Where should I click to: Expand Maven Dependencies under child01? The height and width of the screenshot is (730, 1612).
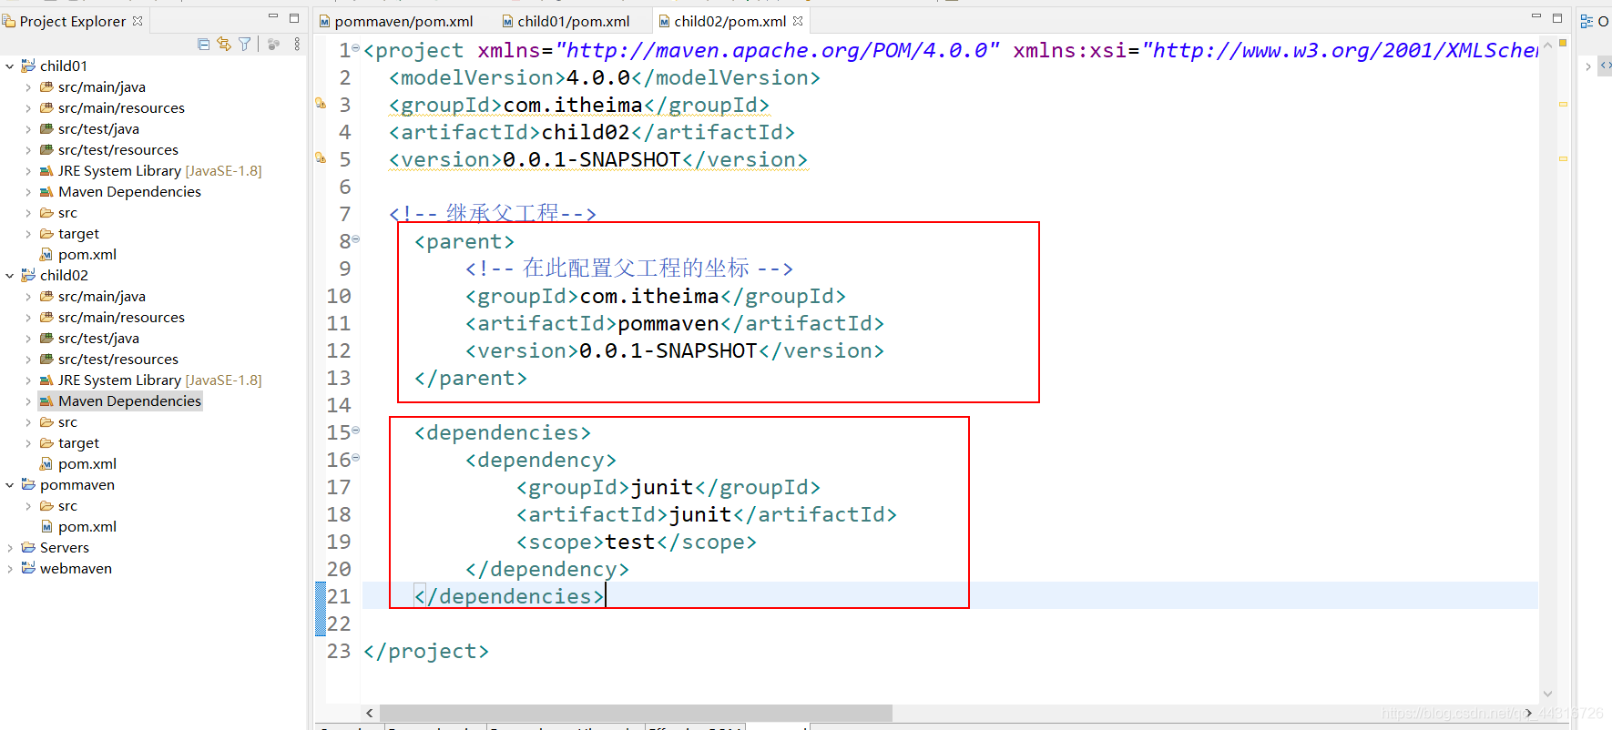tap(28, 191)
